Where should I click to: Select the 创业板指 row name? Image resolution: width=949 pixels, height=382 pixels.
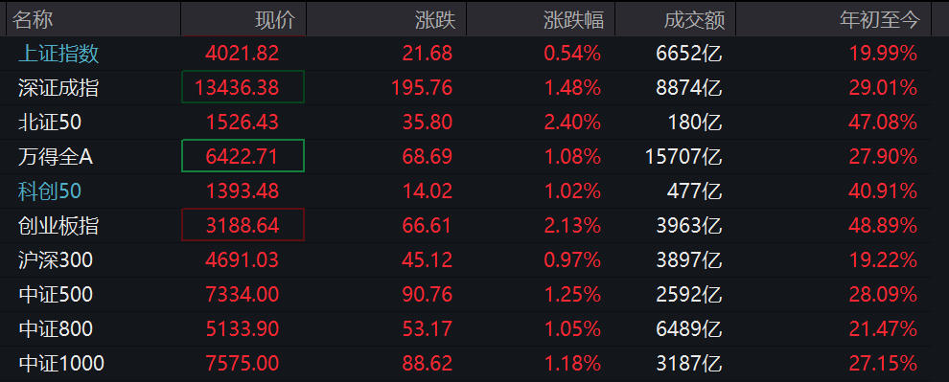58,226
